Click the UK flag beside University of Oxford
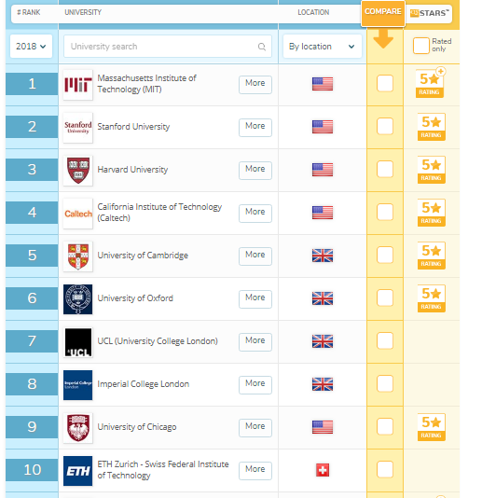The height and width of the screenshot is (498, 482). coord(323,298)
